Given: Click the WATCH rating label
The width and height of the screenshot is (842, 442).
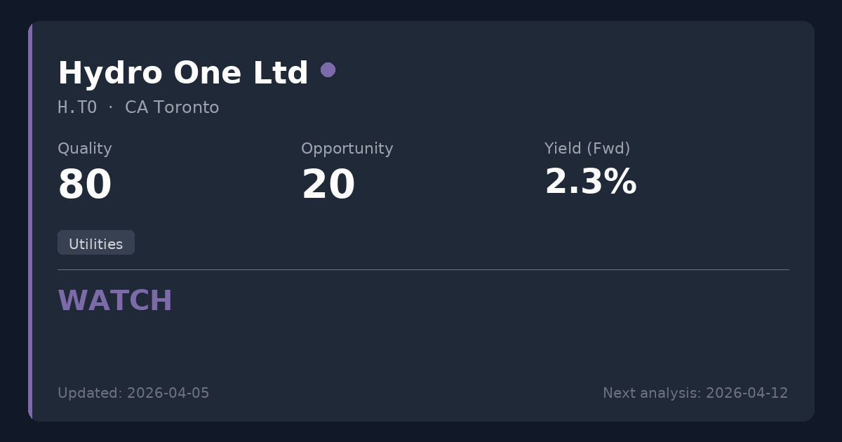Looking at the screenshot, I should coord(115,301).
